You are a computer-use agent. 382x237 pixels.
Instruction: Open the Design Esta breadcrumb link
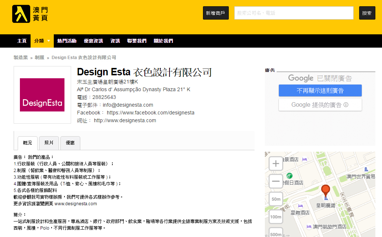tap(84, 58)
